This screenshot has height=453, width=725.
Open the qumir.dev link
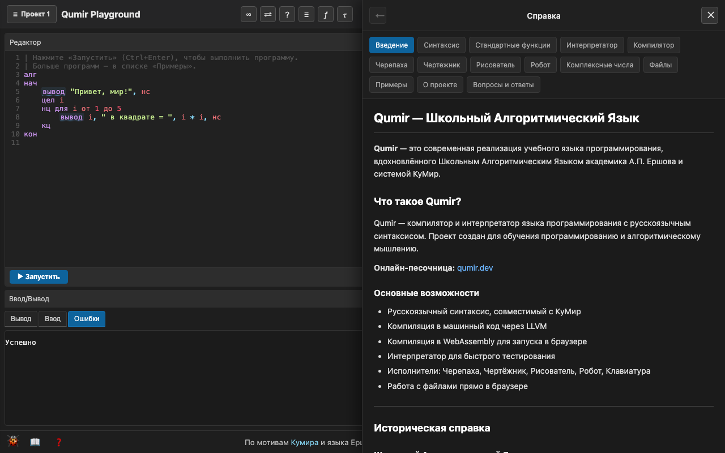[x=475, y=268]
